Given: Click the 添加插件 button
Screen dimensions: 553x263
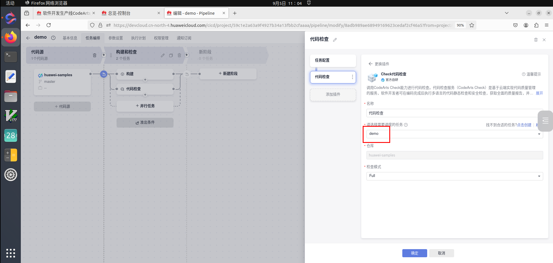Looking at the screenshot, I should (x=333, y=95).
